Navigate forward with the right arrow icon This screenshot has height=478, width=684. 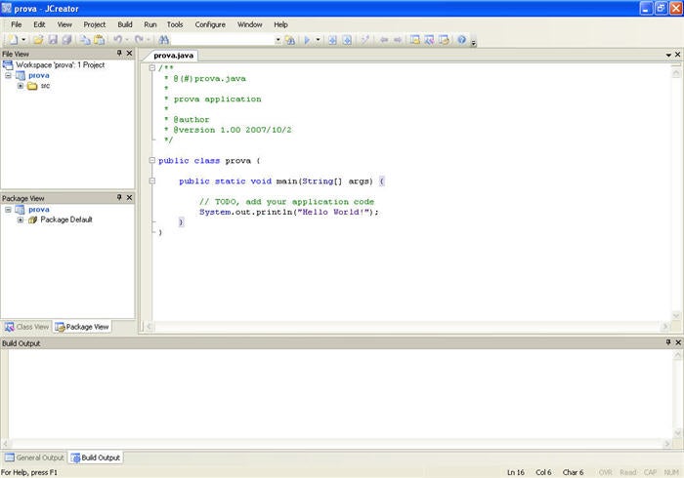398,40
